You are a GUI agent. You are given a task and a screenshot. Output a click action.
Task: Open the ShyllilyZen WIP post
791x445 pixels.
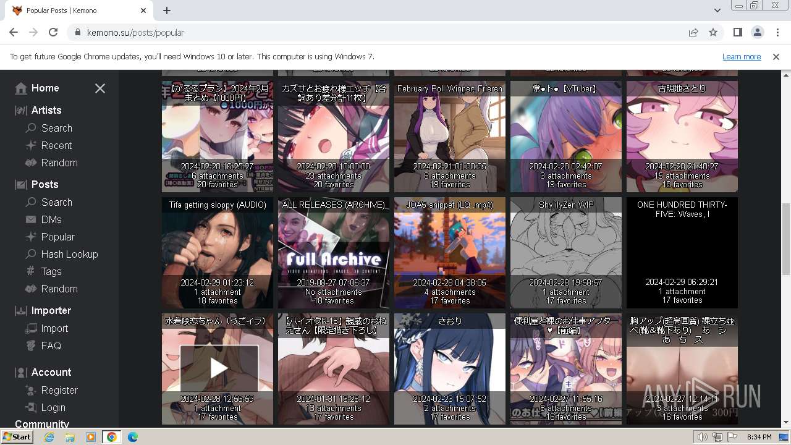tap(566, 253)
